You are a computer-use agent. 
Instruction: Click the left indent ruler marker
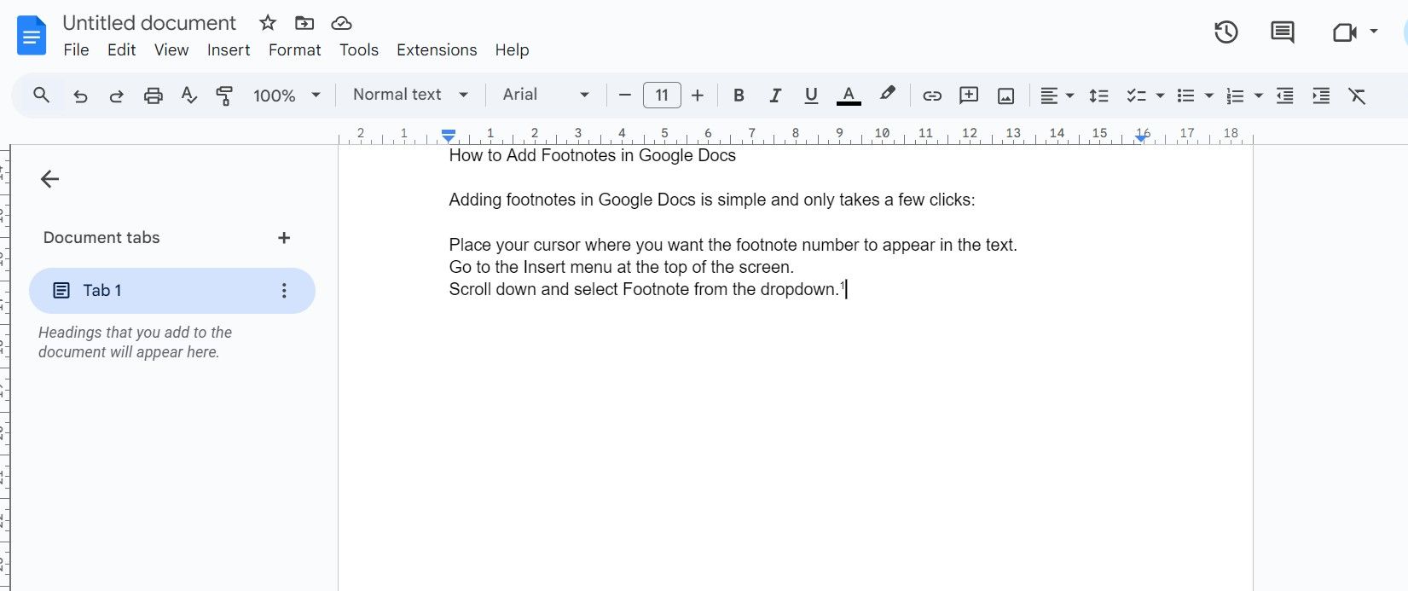tap(449, 136)
